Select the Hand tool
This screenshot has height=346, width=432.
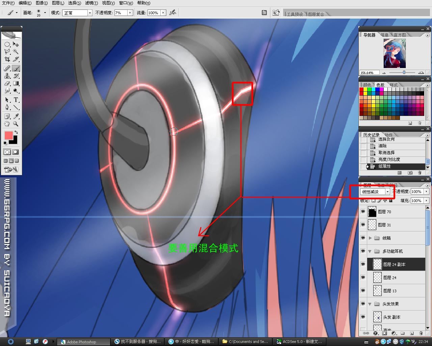click(7, 124)
